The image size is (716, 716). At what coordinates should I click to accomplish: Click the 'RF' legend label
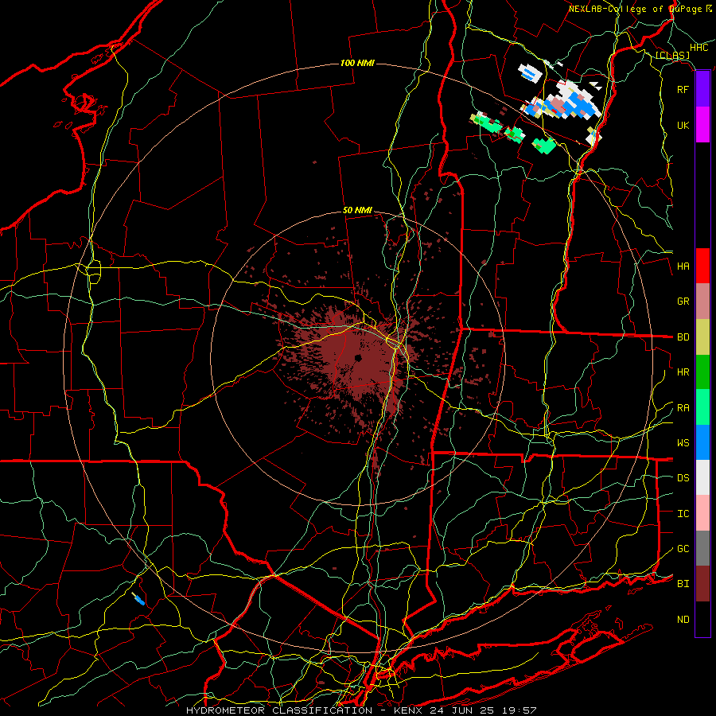coord(683,89)
